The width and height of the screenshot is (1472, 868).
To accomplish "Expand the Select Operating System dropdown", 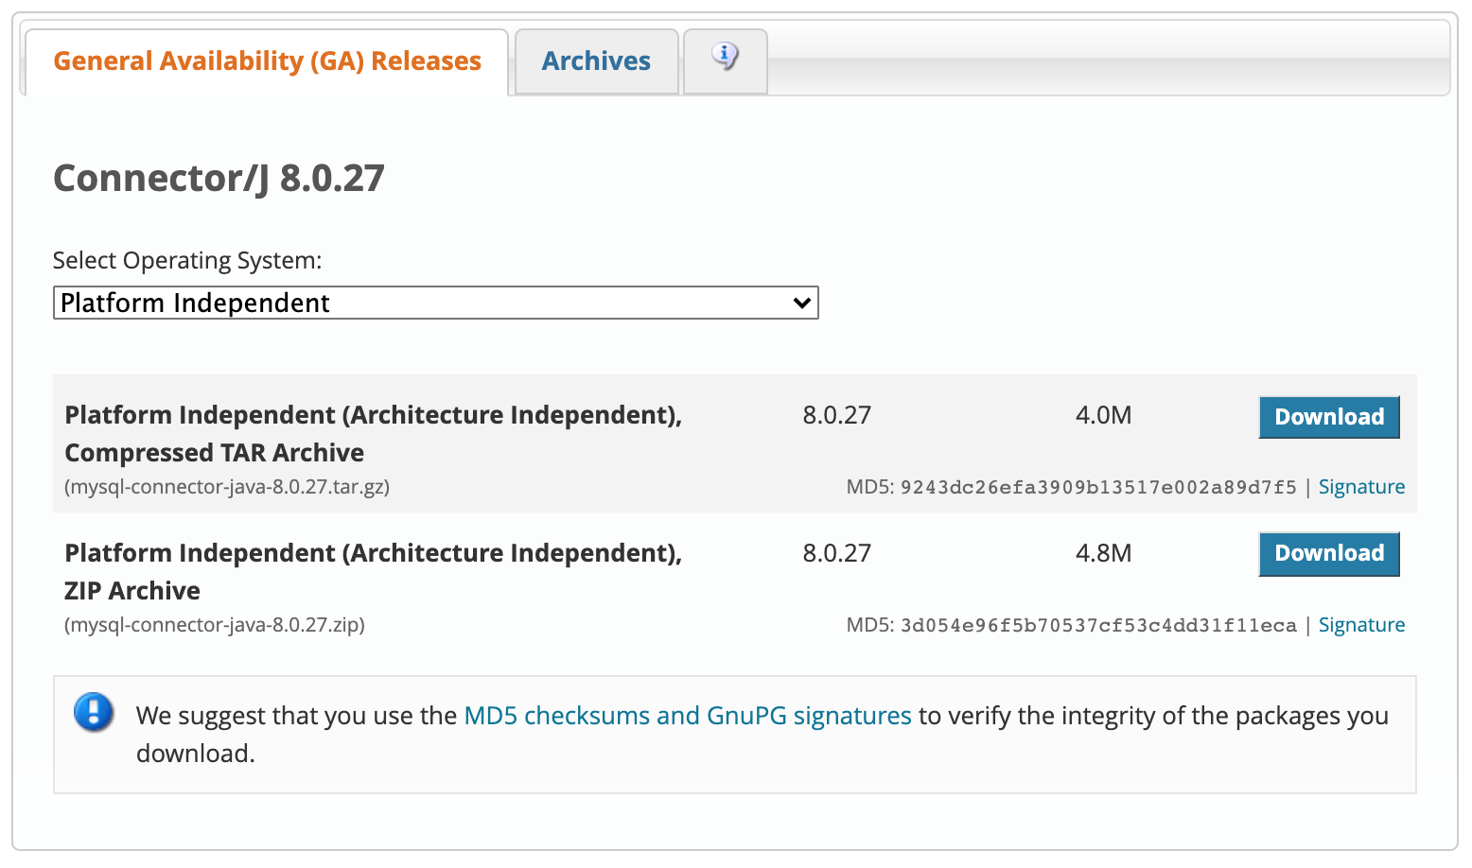I will coord(435,303).
